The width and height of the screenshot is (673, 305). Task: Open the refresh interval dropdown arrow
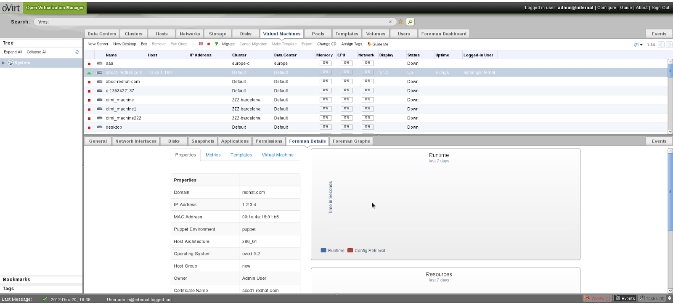click(641, 45)
